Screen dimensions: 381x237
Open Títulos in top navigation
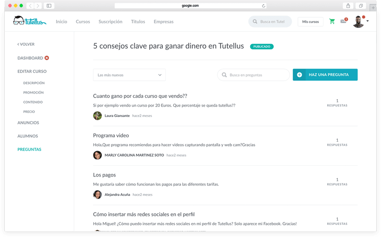pos(138,22)
